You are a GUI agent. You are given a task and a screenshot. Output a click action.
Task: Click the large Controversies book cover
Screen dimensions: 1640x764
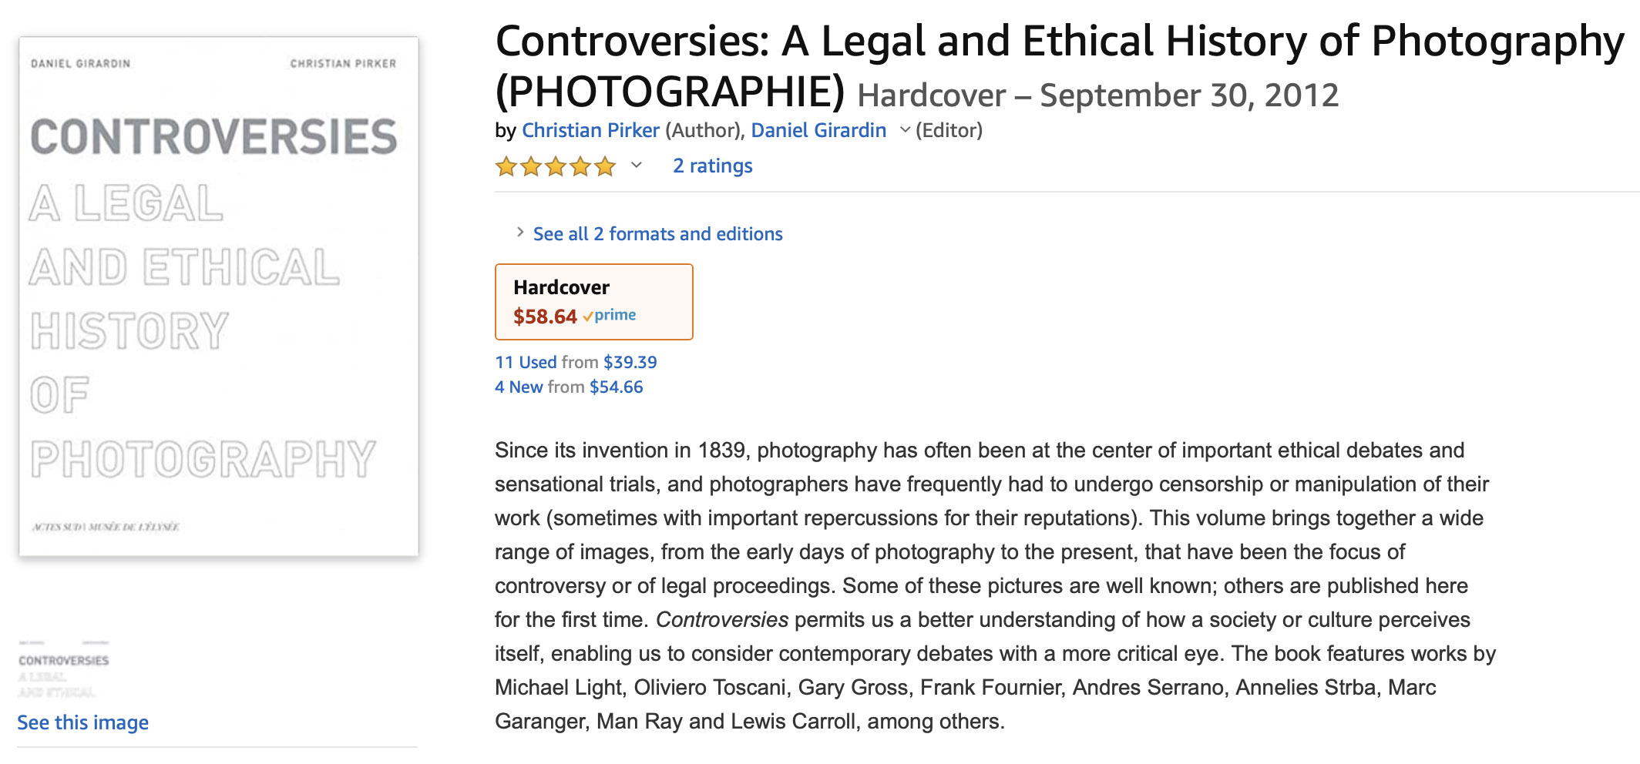pyautogui.click(x=219, y=296)
